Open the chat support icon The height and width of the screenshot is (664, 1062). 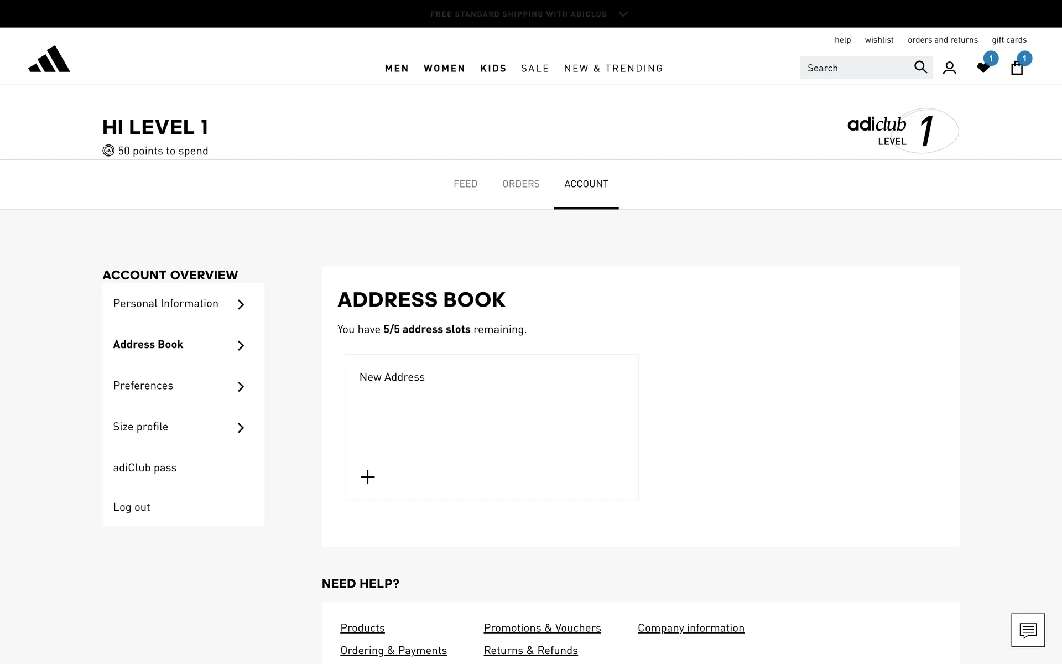(1028, 630)
